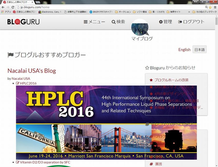The width and height of the screenshot is (218, 167).
Task: Open the その他のブックマーク folder
Action: (x=204, y=12)
